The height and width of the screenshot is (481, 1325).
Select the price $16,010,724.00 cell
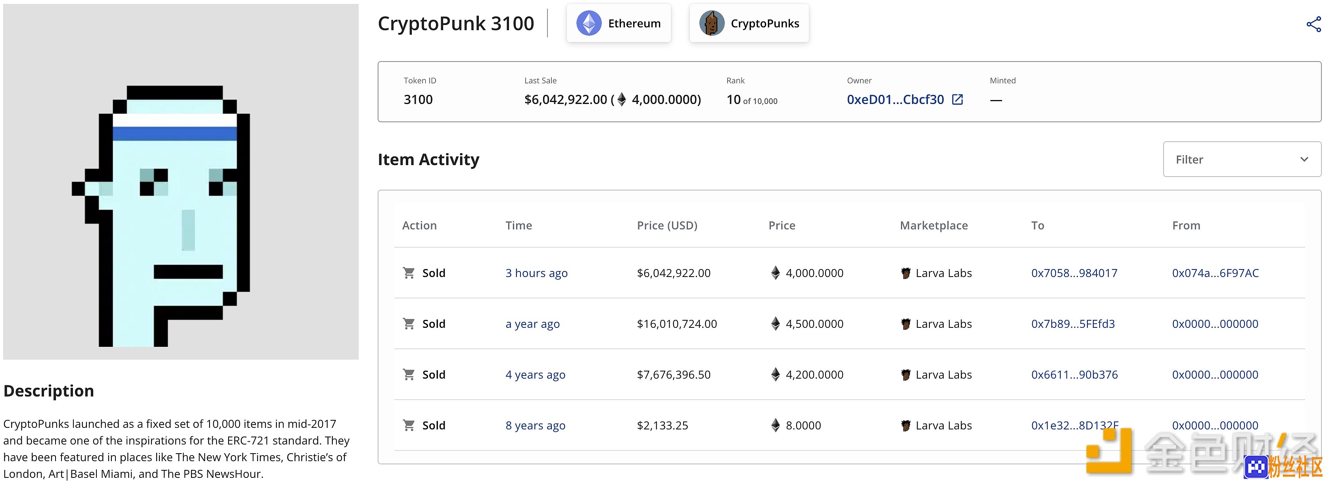click(x=676, y=324)
